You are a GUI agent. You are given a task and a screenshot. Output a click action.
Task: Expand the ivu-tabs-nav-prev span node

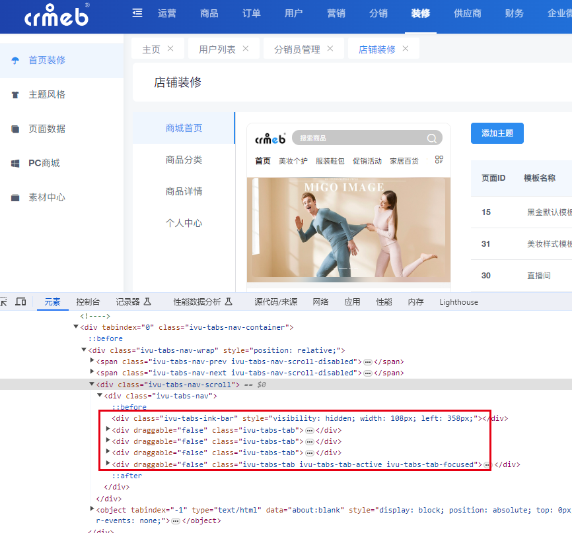(92, 361)
